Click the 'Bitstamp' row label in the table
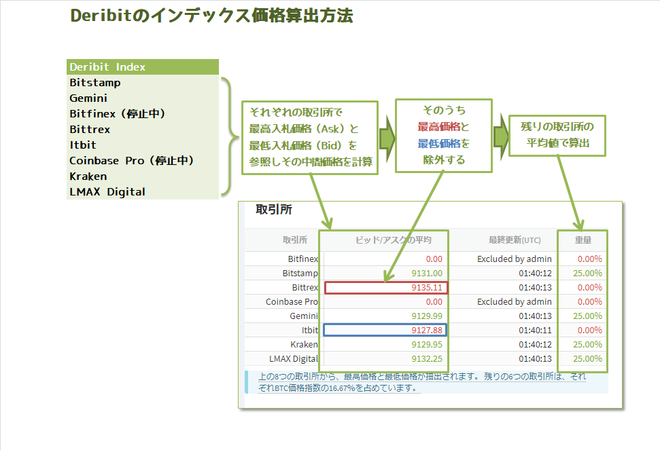The height and width of the screenshot is (450, 660). click(300, 273)
